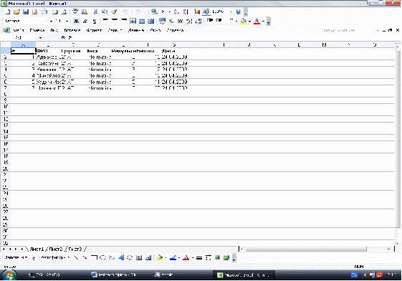Click the Open file folder icon
This screenshot has height=281, width=402.
(16, 11)
